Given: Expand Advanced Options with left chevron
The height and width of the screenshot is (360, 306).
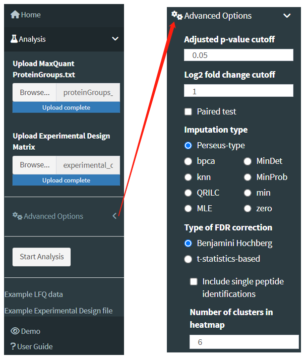Looking at the screenshot, I should [115, 216].
